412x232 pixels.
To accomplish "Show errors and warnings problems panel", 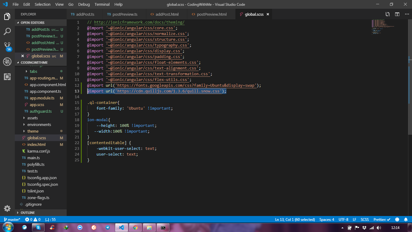I will pyautogui.click(x=33, y=220).
